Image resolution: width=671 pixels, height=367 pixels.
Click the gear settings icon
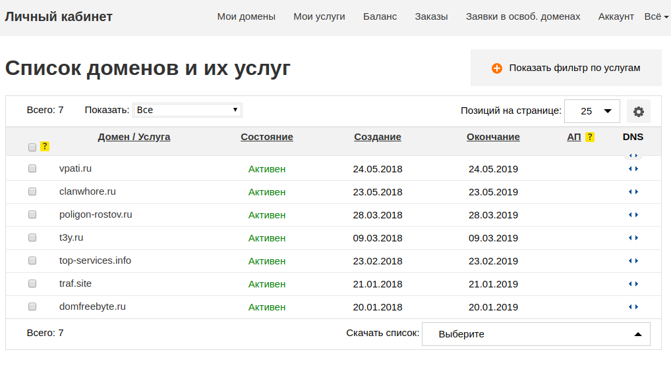[x=638, y=111]
